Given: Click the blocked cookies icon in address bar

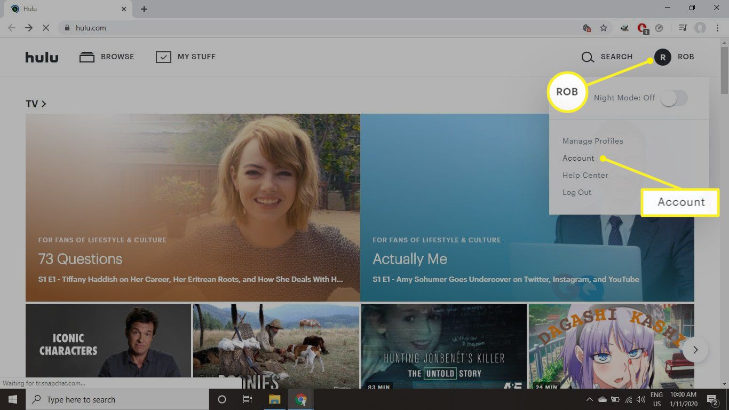Looking at the screenshot, I should (x=587, y=28).
